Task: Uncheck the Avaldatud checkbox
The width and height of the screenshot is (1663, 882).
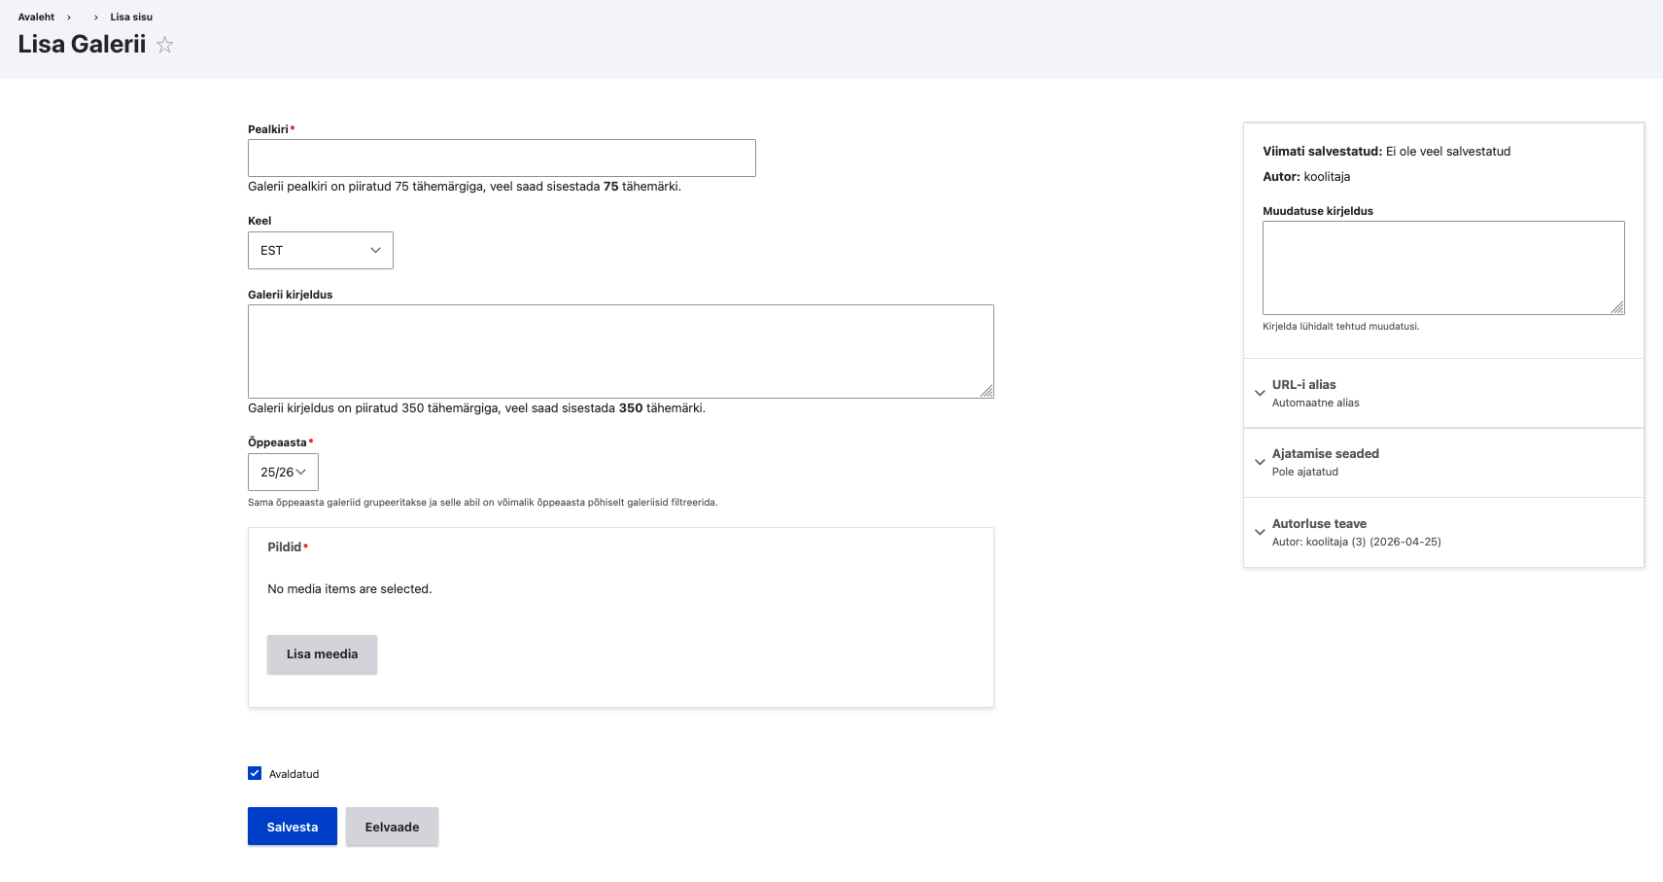Action: point(255,773)
